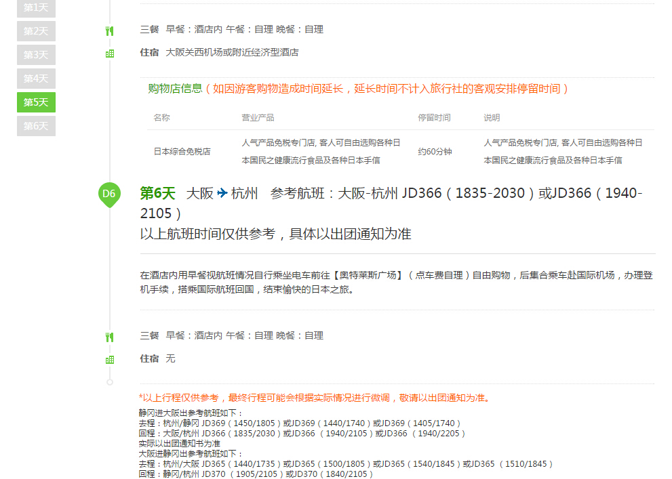The image size is (672, 479).
Task: Click hotel building icon beside 大阪关西机场 lodging
Action: pyautogui.click(x=110, y=54)
